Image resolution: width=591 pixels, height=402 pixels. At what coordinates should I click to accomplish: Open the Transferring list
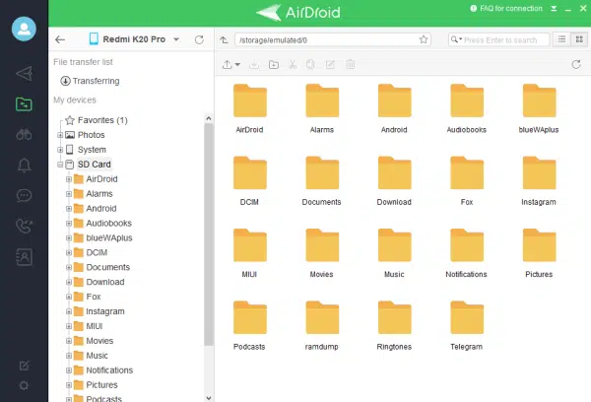coord(91,81)
